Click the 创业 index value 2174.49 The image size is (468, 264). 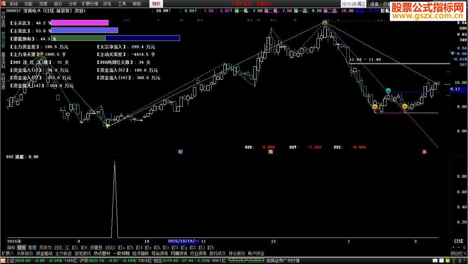click(x=171, y=261)
